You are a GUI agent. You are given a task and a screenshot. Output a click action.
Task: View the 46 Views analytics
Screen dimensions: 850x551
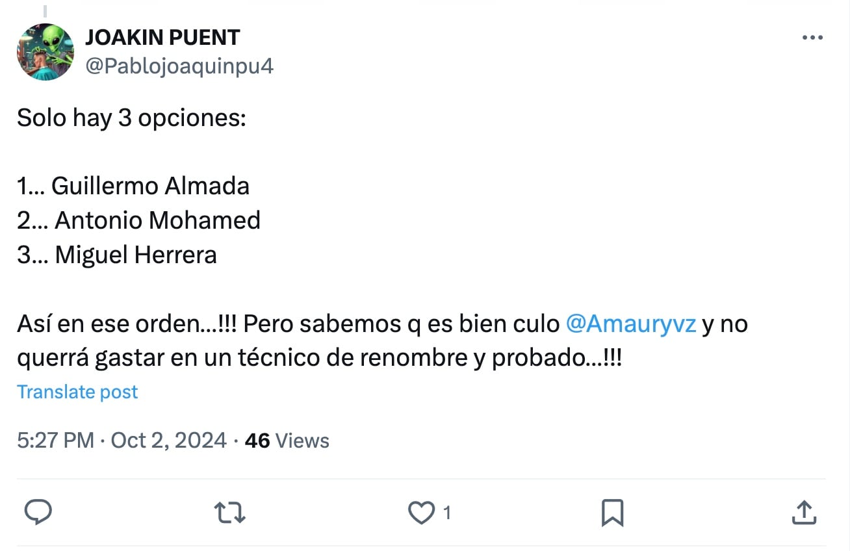coord(287,441)
